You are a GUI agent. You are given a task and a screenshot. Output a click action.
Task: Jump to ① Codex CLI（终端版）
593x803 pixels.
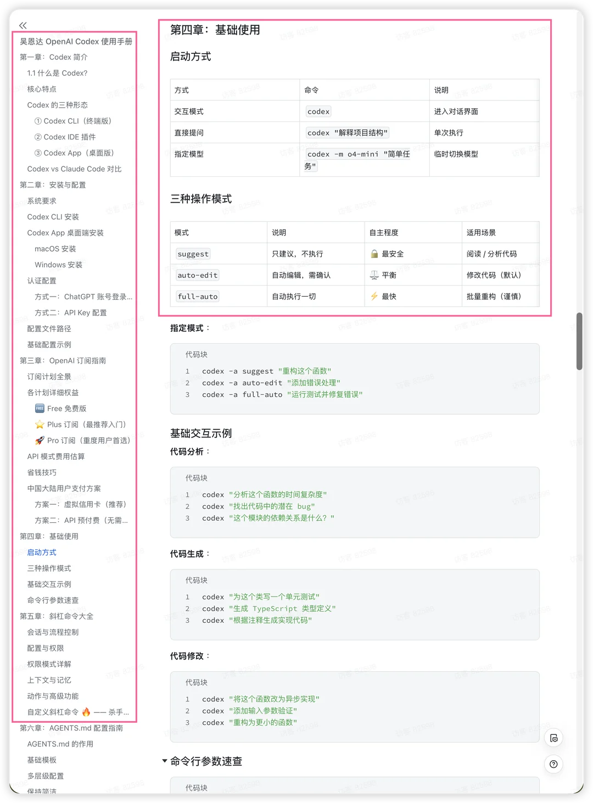(x=73, y=121)
